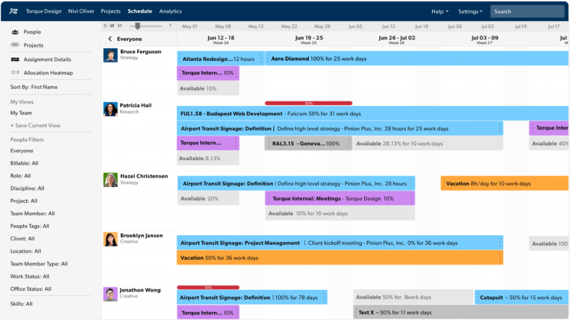This screenshot has height=320, width=570.
Task: Select the RAL3.15 Geneva 100% assignment
Action: pos(308,143)
